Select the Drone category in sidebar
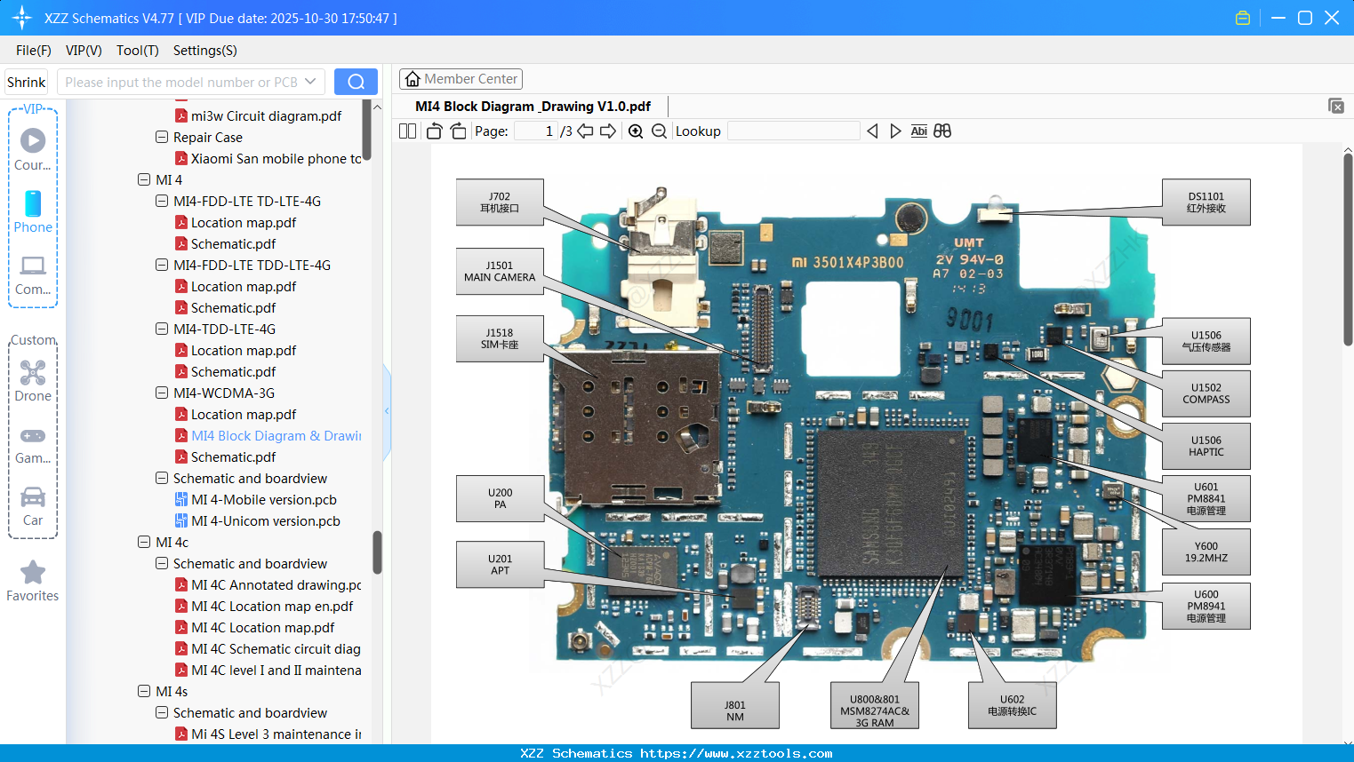 click(33, 382)
